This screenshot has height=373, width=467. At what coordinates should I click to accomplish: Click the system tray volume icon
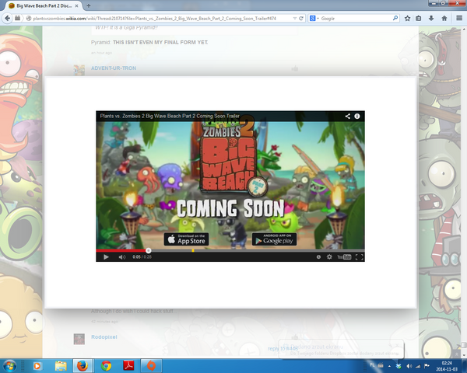pos(409,366)
